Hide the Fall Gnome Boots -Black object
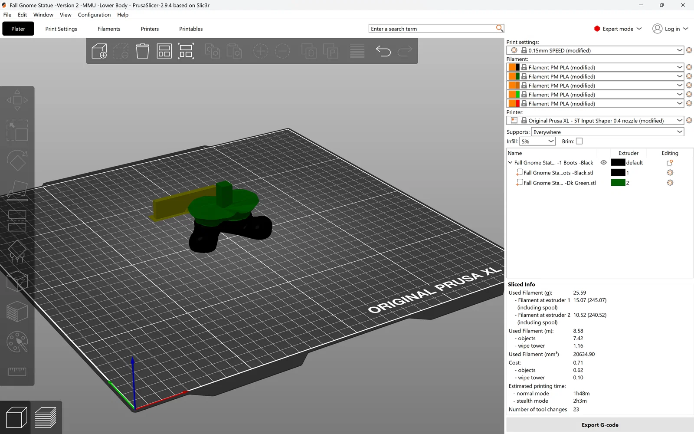This screenshot has height=434, width=694. 603,163
